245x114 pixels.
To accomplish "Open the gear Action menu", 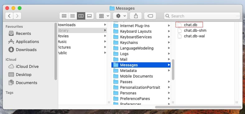I will pos(120,16).
